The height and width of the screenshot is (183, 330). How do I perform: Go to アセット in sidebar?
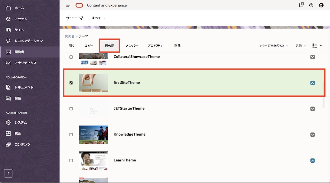(x=21, y=19)
